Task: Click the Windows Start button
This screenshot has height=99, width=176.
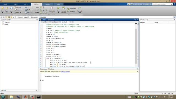Action: (3, 97)
